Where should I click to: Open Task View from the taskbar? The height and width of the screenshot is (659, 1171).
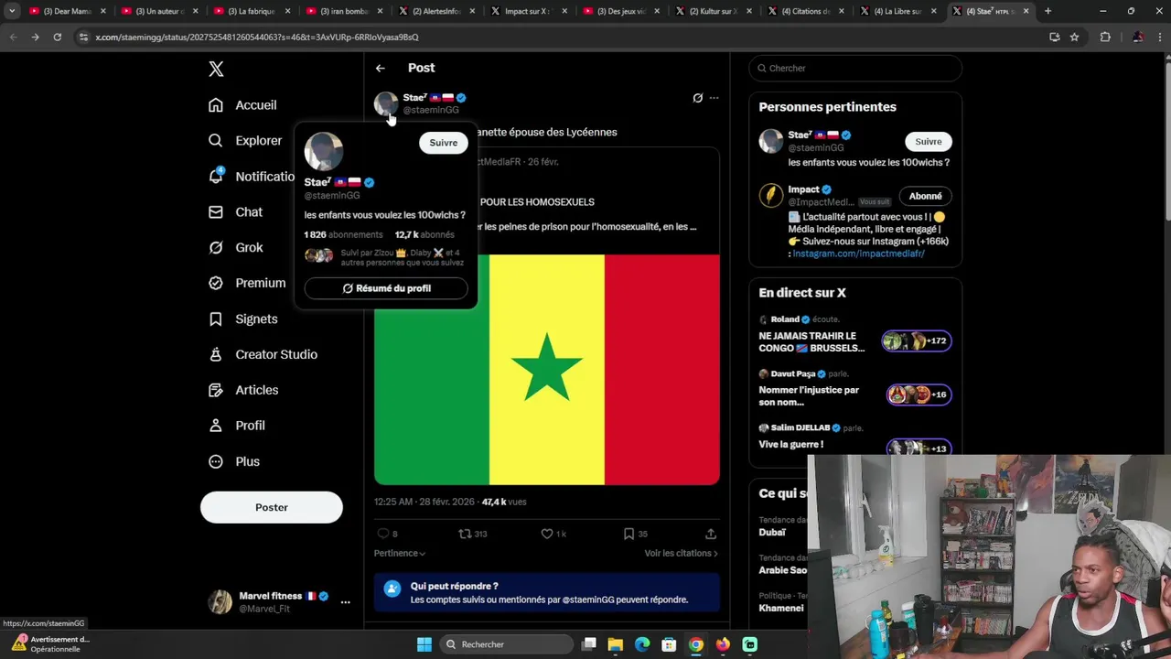(x=589, y=644)
